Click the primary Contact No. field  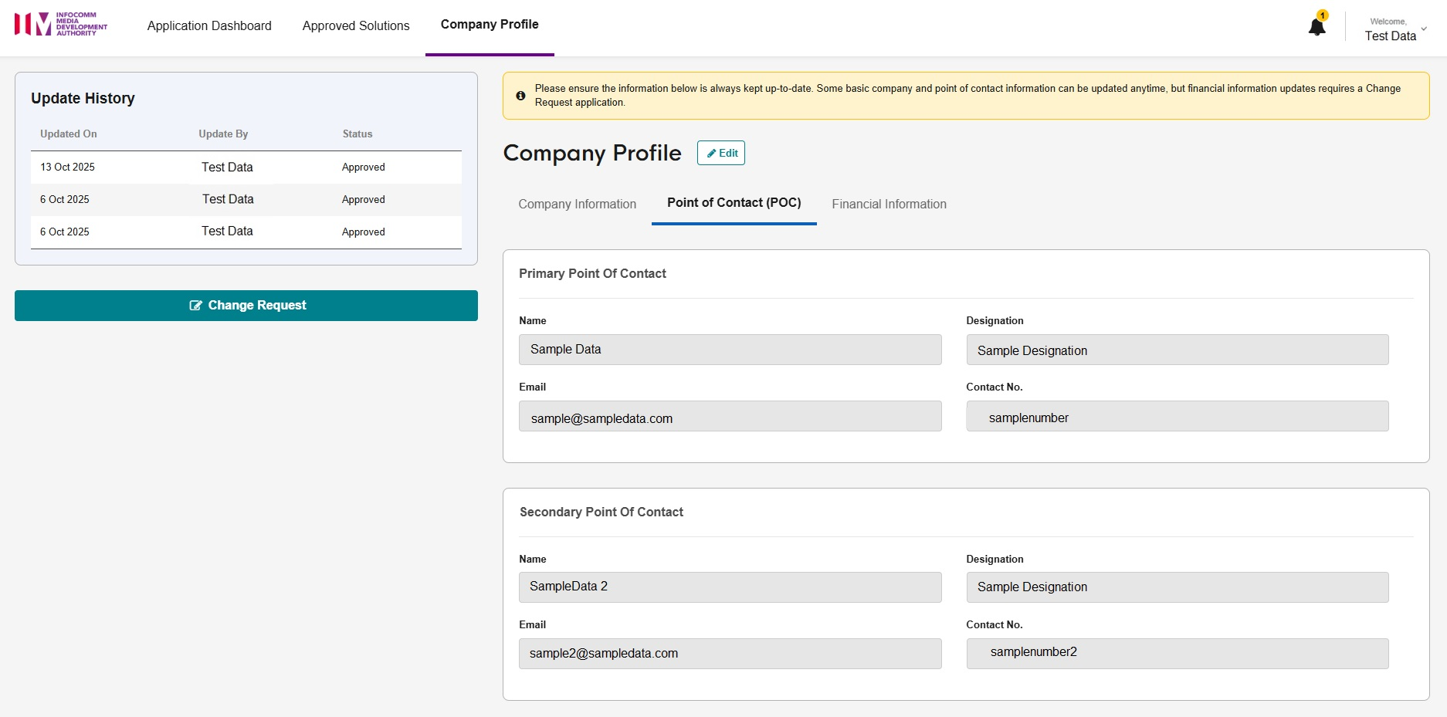(x=1177, y=417)
